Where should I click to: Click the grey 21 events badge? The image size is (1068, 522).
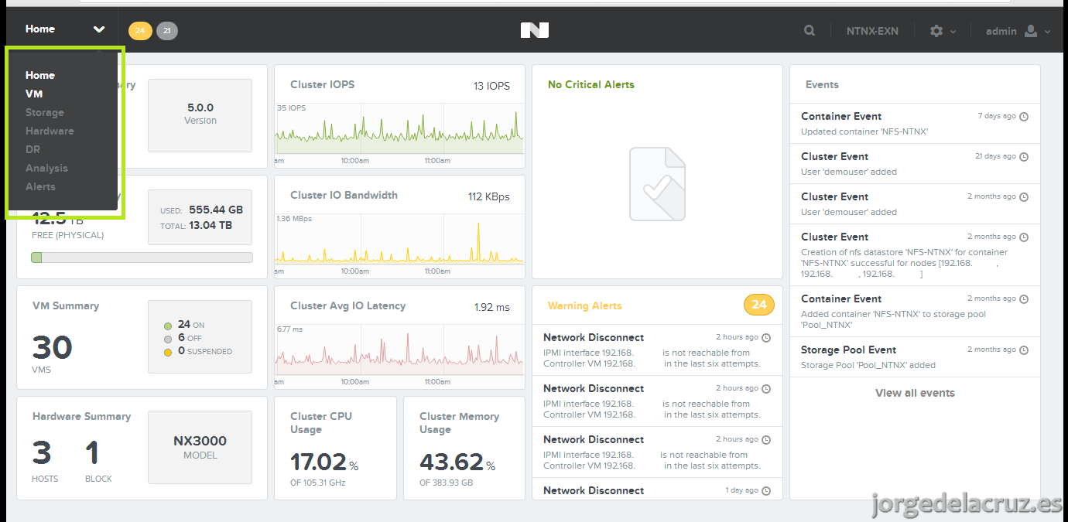[x=167, y=31]
